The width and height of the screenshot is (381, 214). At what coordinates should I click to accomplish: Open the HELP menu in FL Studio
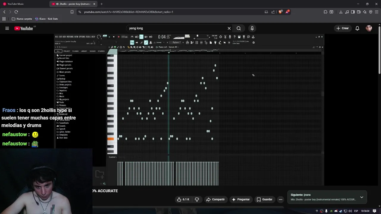93,37
